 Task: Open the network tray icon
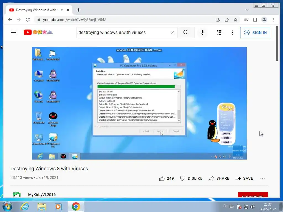click(246, 207)
